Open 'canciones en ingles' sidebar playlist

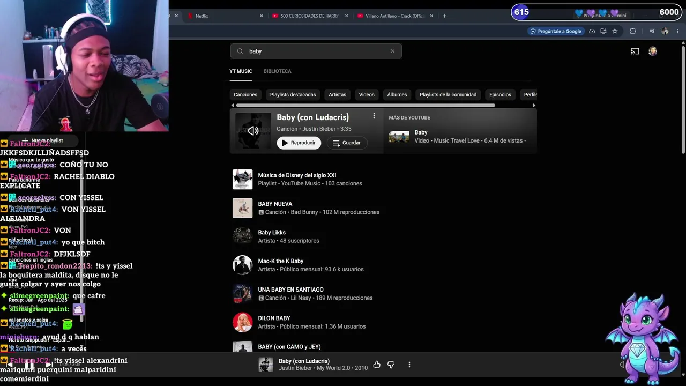coord(31,260)
